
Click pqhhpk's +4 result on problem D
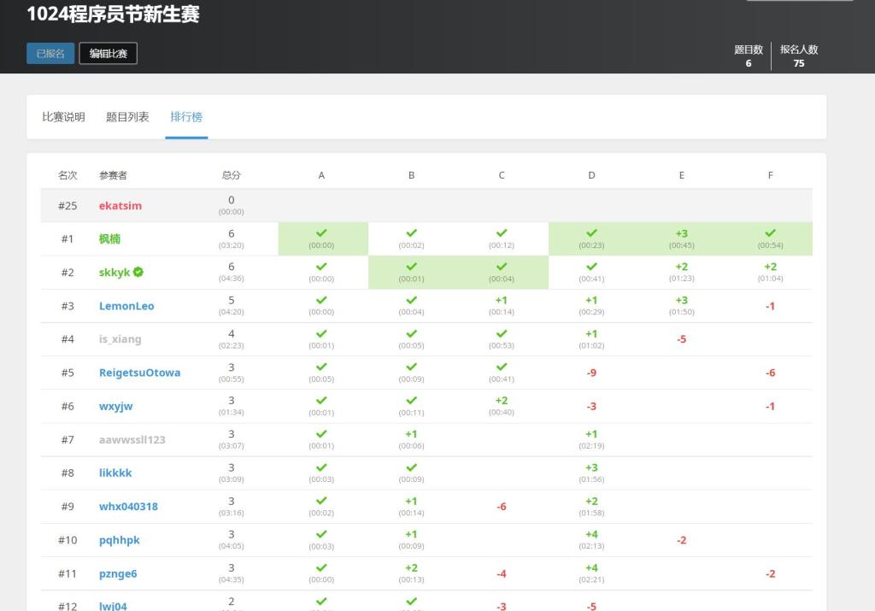pyautogui.click(x=591, y=535)
